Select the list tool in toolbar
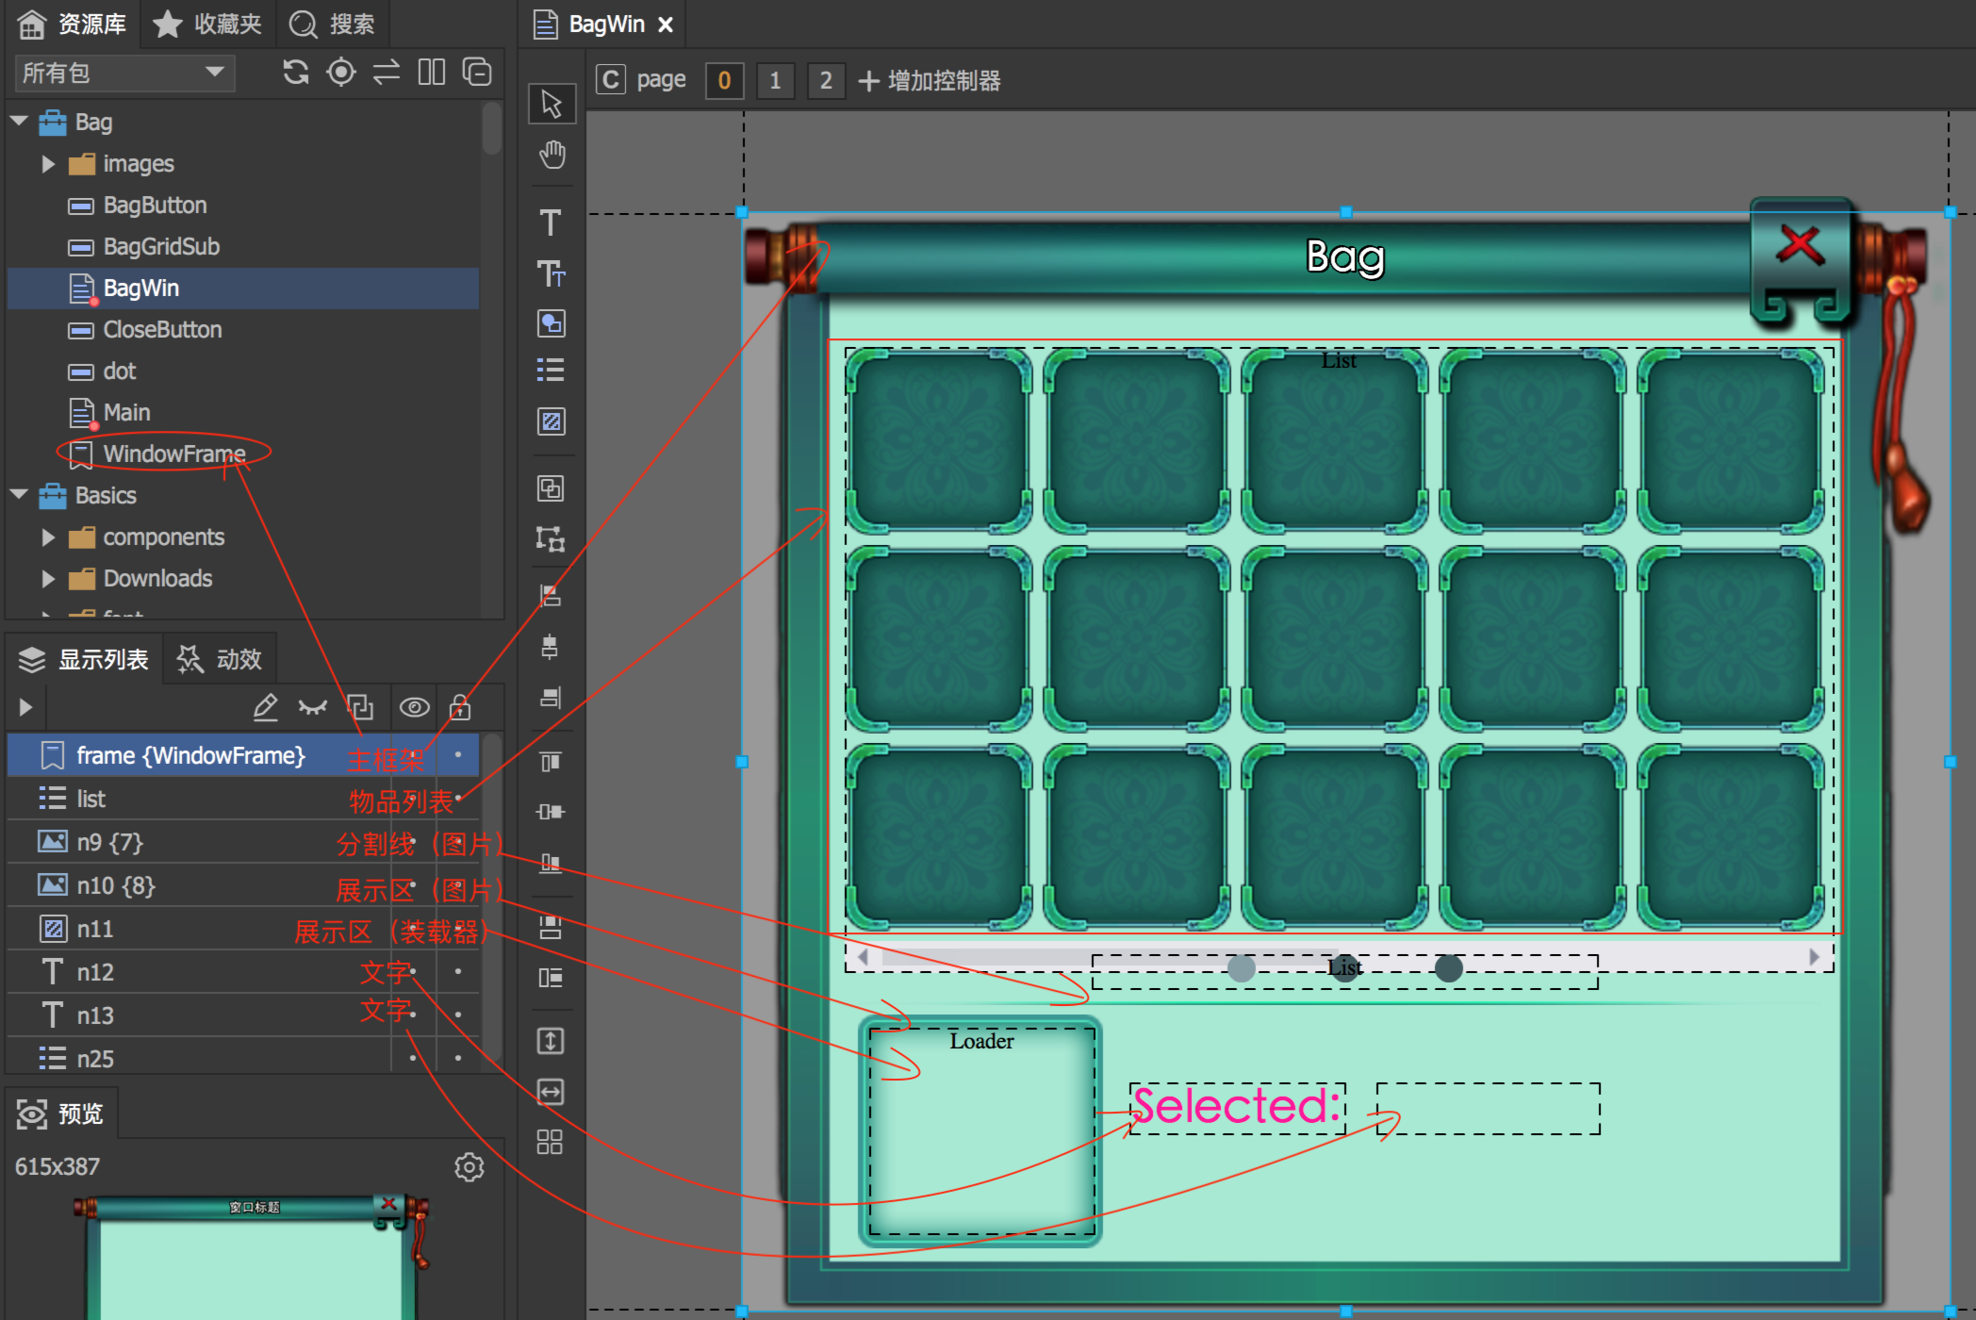This screenshot has height=1320, width=1976. (x=551, y=370)
